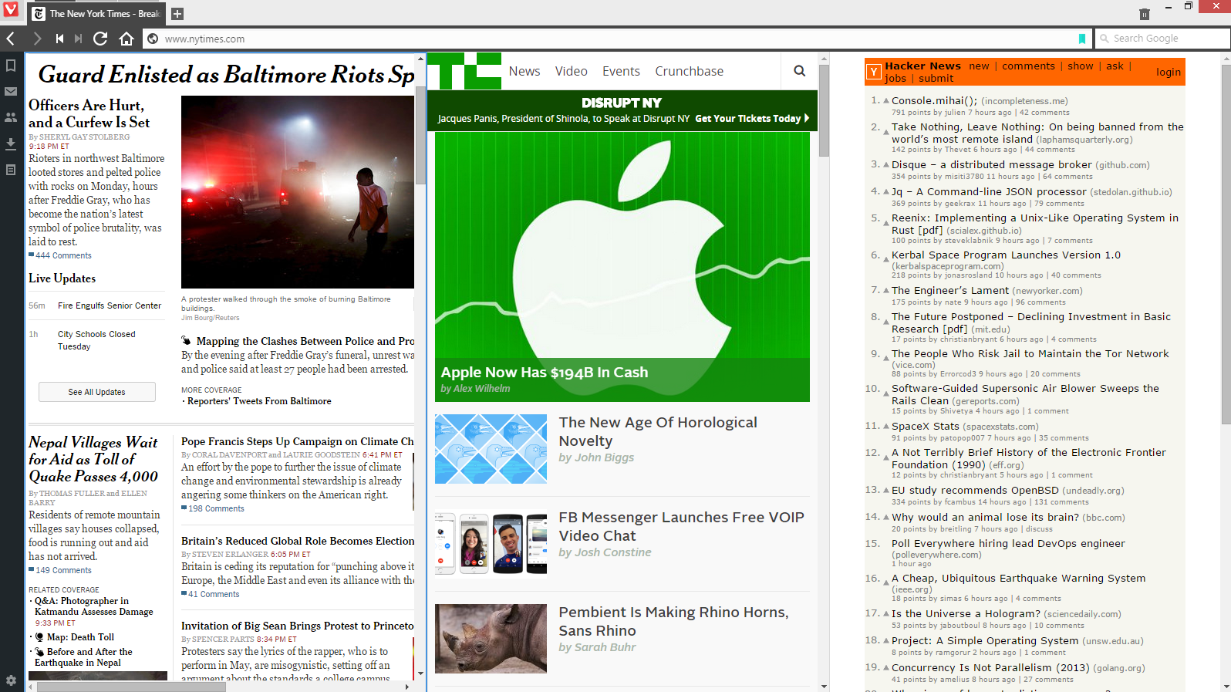Open 'Q&A: Photographer in Katmandu Assesses Damage'

94,606
